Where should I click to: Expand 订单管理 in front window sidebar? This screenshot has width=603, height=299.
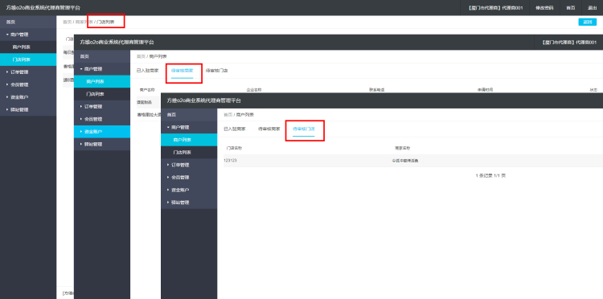coord(189,165)
